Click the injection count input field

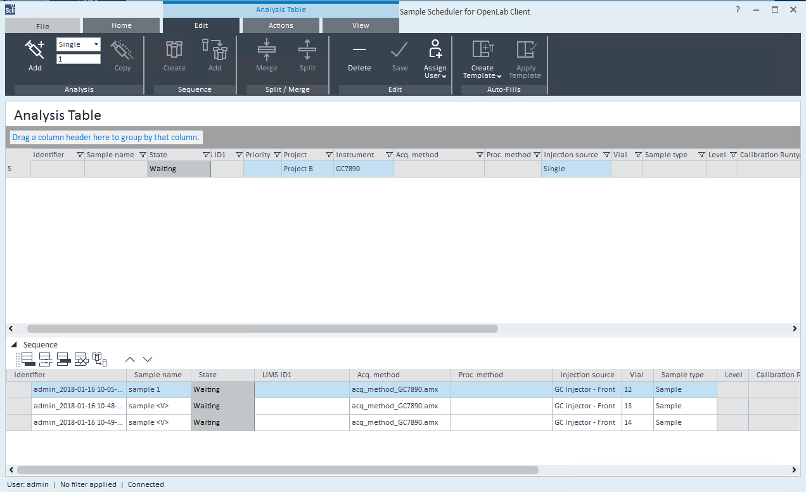tap(78, 58)
